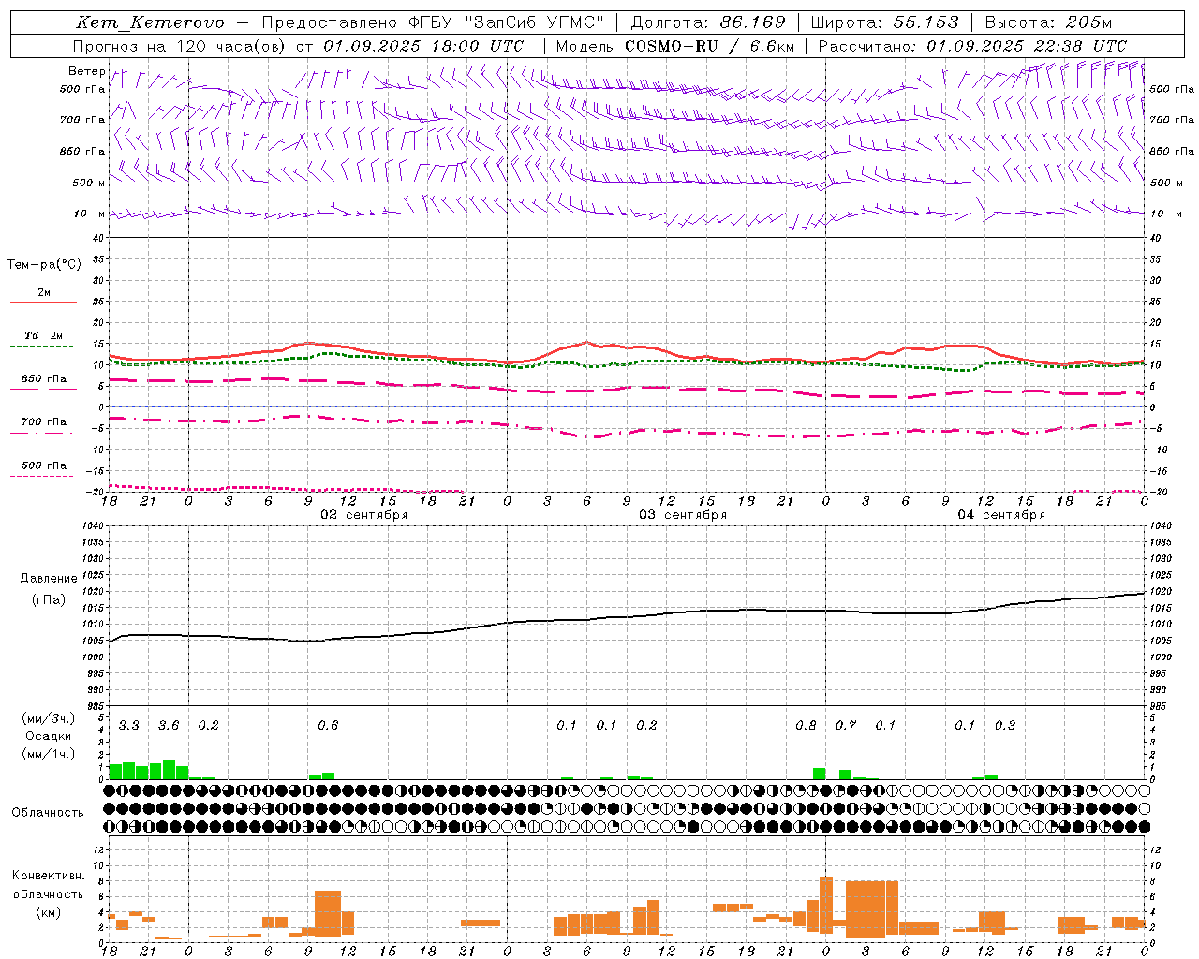Click the Широта: 55.153 latitude value
1199x959 pixels.
click(885, 22)
